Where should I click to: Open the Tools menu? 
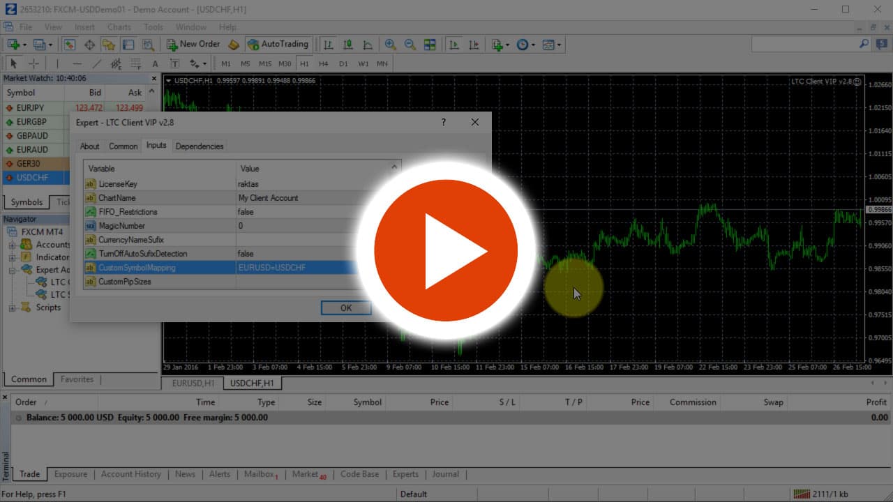click(153, 27)
